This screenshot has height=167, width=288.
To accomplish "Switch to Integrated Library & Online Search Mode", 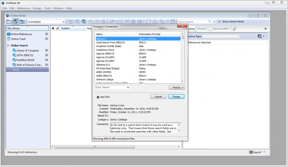I will coord(22,22).
